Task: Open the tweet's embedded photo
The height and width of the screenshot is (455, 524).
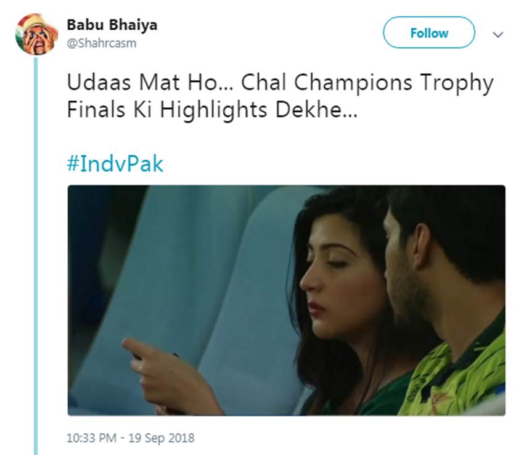Action: [286, 300]
